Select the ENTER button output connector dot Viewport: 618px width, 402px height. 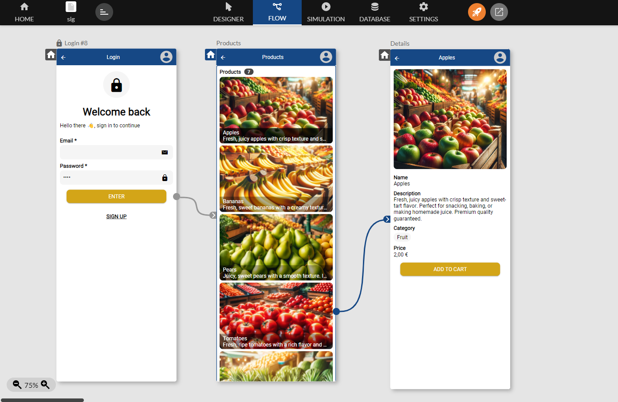177,197
